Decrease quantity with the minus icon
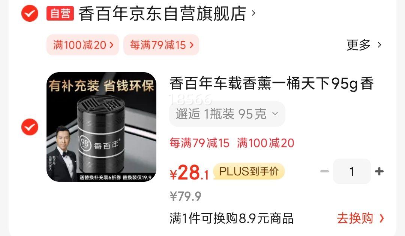Viewport: 405px width, 236px height. [324, 171]
